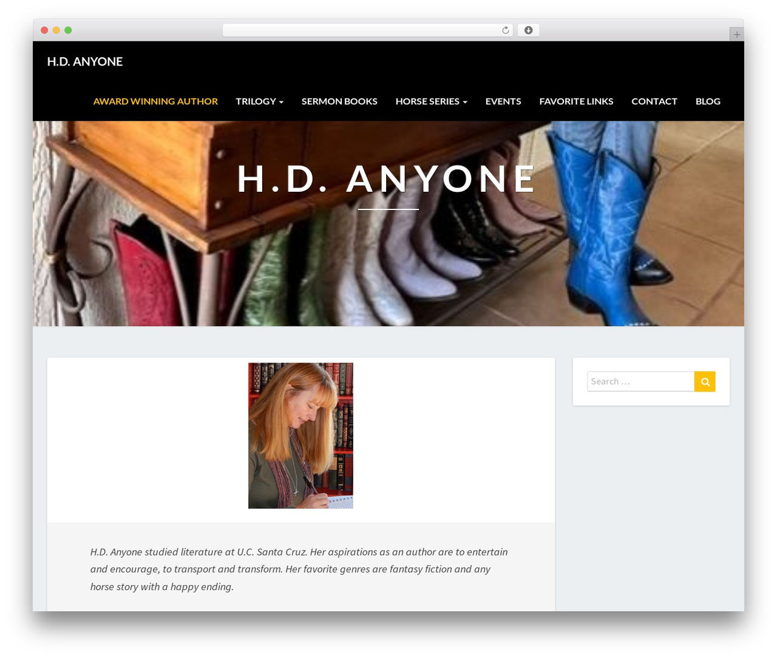
Task: Click the red close window dot
Action: click(x=44, y=30)
